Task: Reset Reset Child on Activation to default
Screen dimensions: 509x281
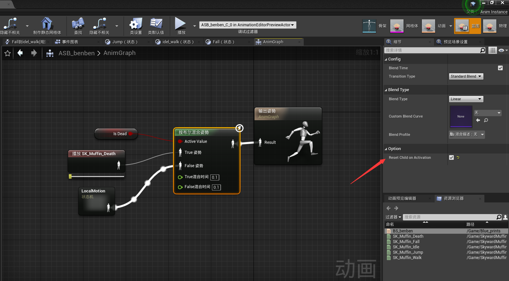Action: click(458, 157)
